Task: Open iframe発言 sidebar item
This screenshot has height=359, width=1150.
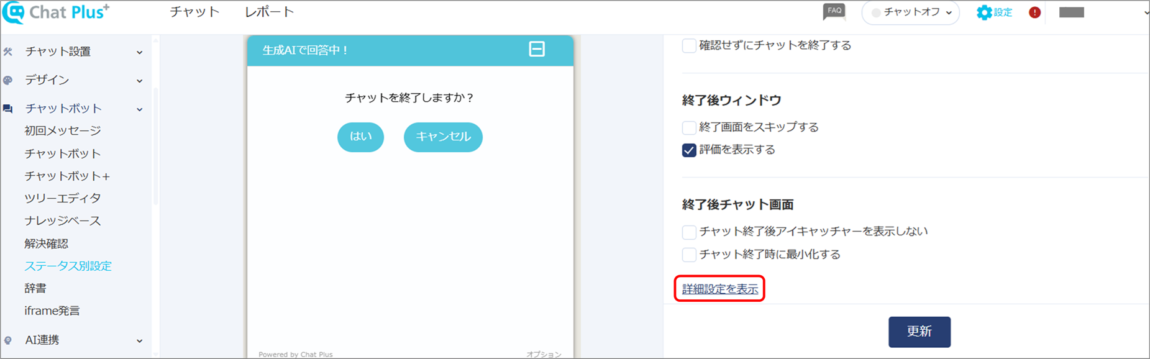Action: click(x=52, y=311)
